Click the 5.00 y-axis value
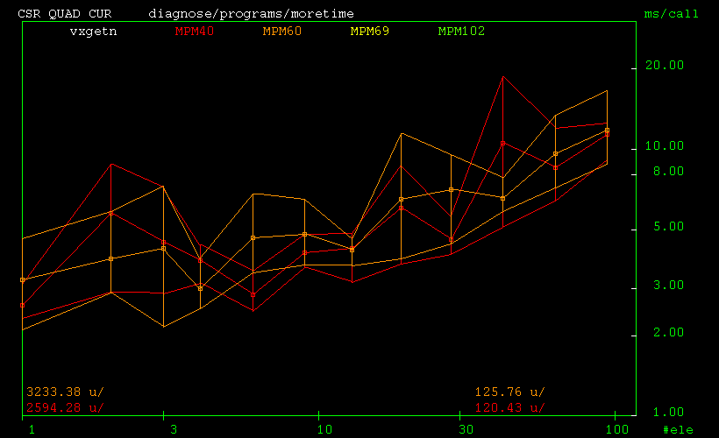Image resolution: width=719 pixels, height=438 pixels. point(668,226)
